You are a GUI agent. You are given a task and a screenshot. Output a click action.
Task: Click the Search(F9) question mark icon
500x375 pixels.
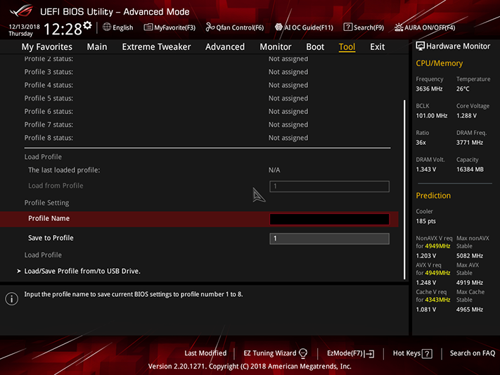click(347, 27)
